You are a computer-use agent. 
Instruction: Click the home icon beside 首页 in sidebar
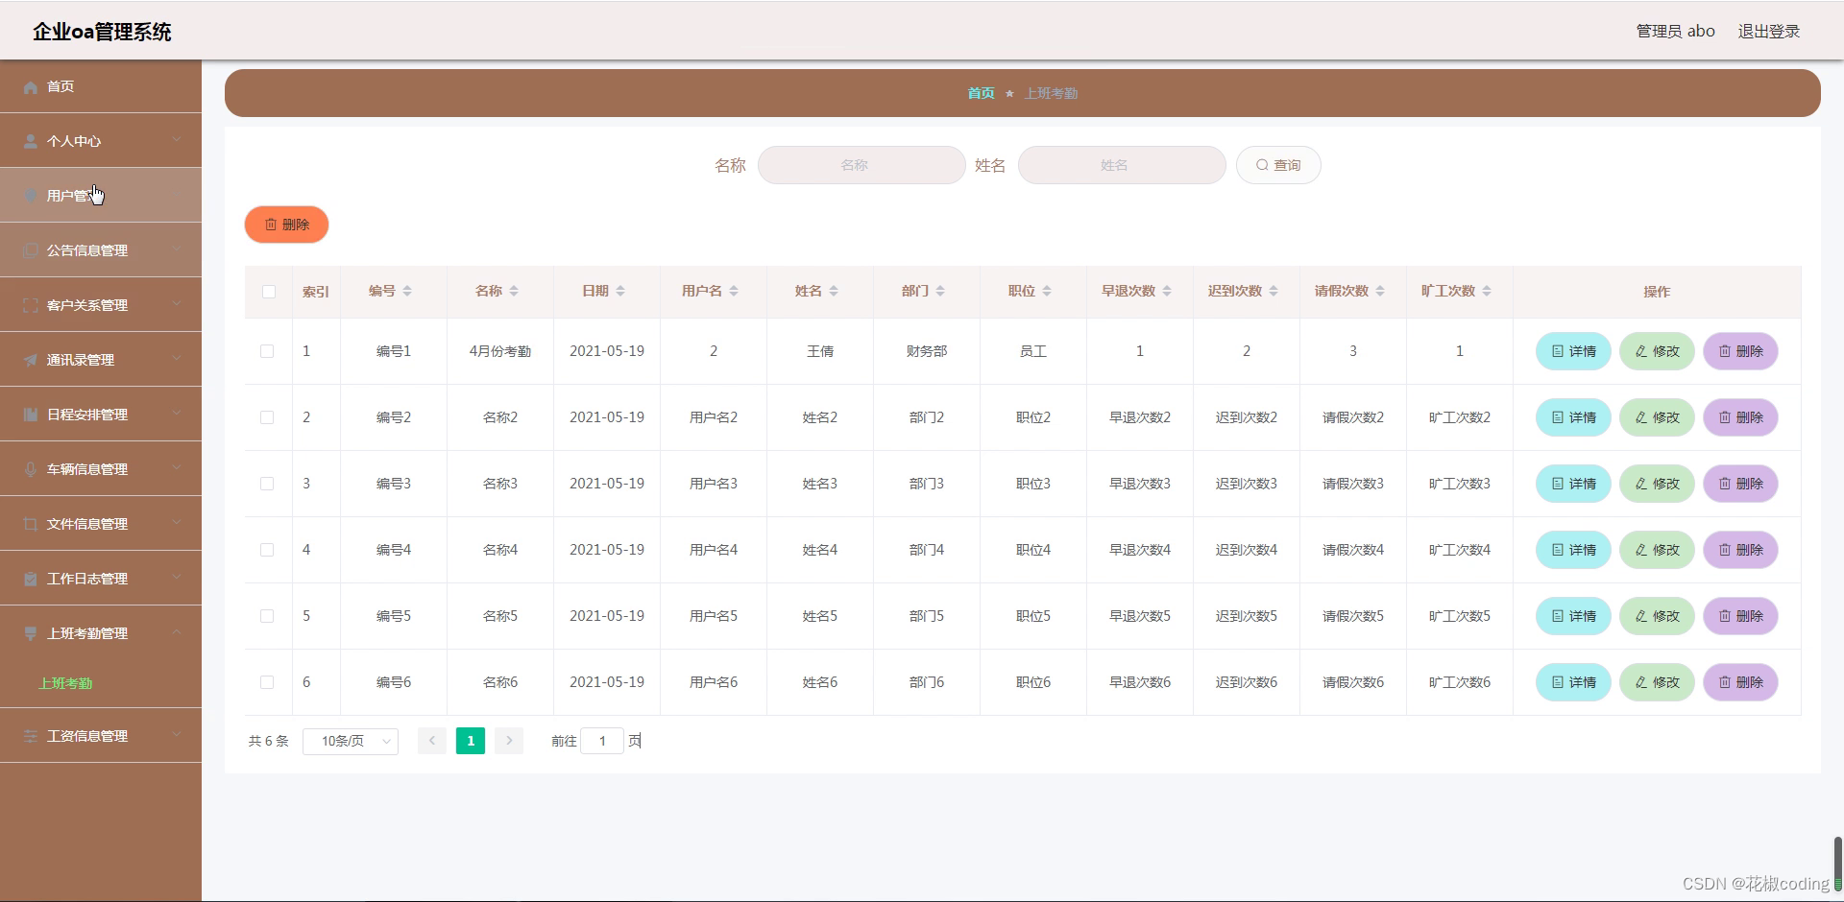31,87
